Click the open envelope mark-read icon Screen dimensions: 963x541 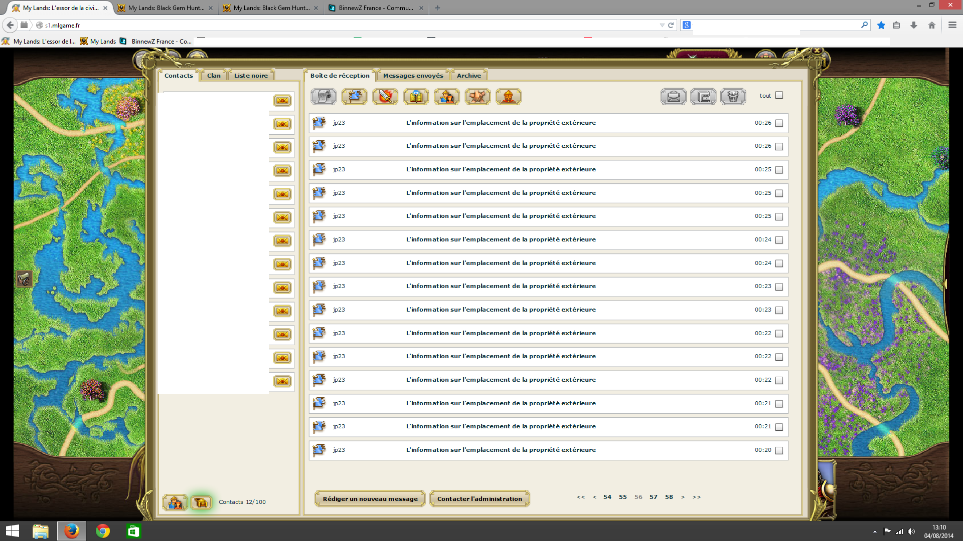click(x=674, y=96)
